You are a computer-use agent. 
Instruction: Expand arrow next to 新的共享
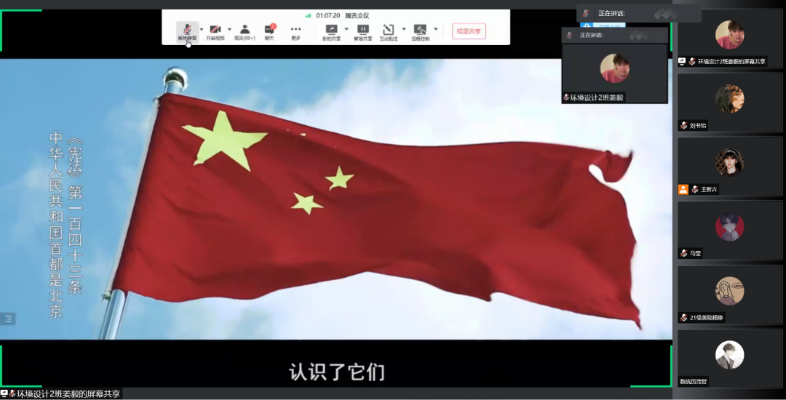click(346, 30)
